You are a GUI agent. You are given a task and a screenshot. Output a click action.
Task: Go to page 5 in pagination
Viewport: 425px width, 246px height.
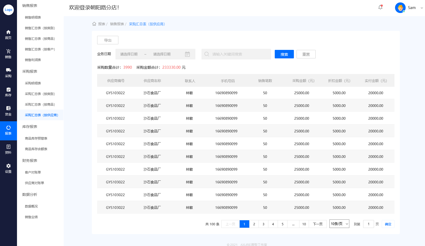tap(282, 224)
